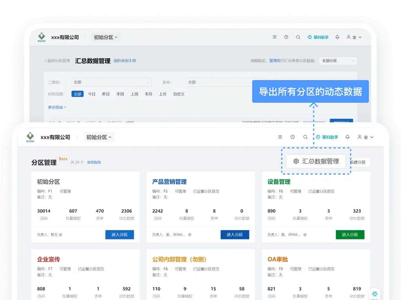The height and width of the screenshot is (300, 401).
Task: Click search magnifier icon in front window
Action: 305,137
